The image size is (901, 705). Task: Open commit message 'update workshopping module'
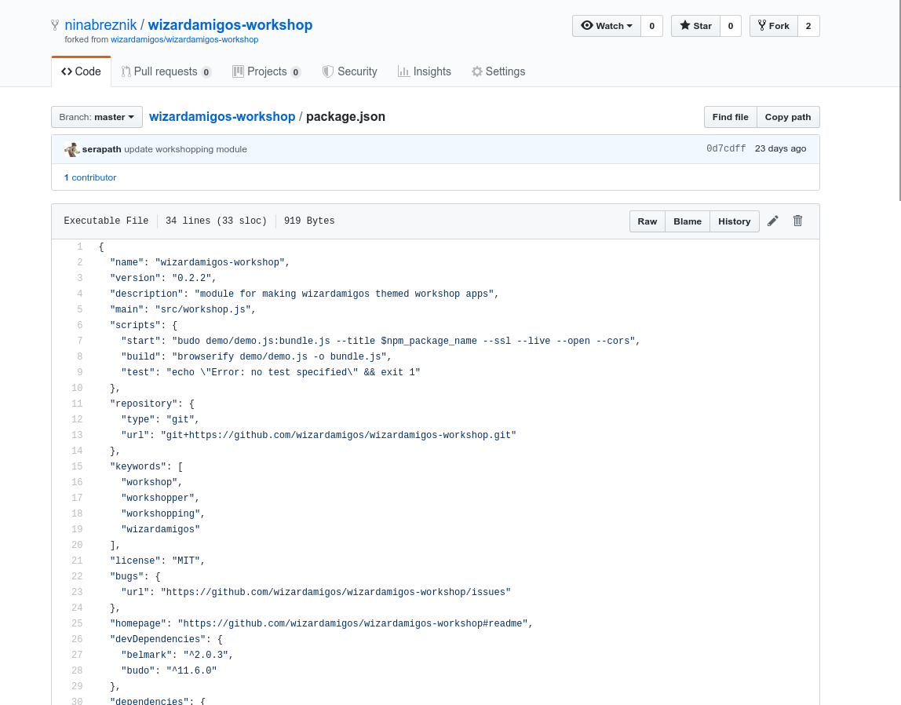click(185, 149)
